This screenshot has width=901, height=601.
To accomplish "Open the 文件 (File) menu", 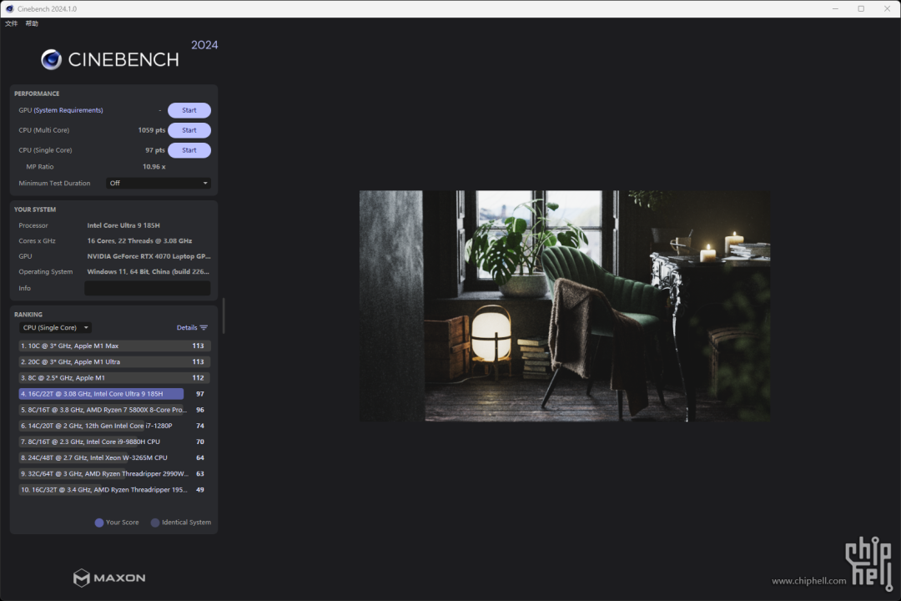I will tap(11, 23).
